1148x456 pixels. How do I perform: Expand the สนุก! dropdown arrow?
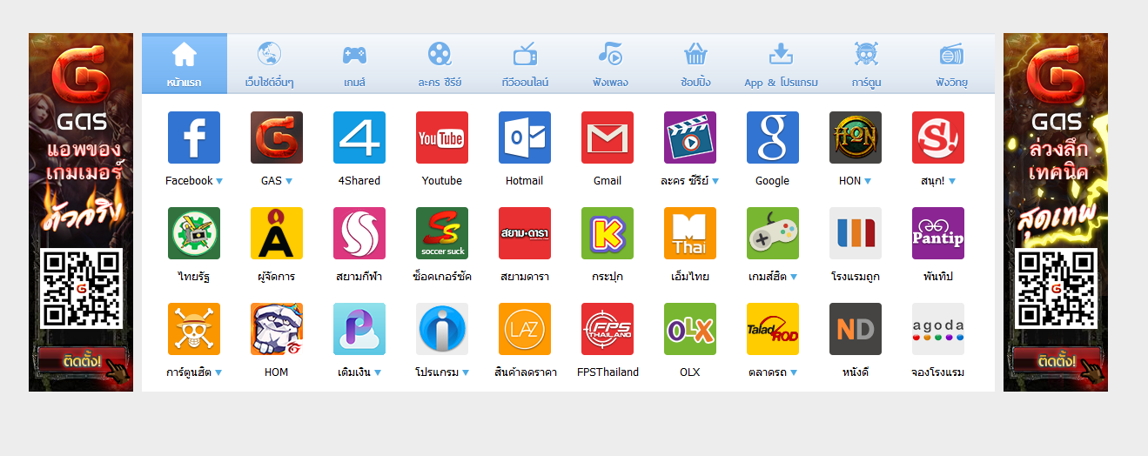952,181
